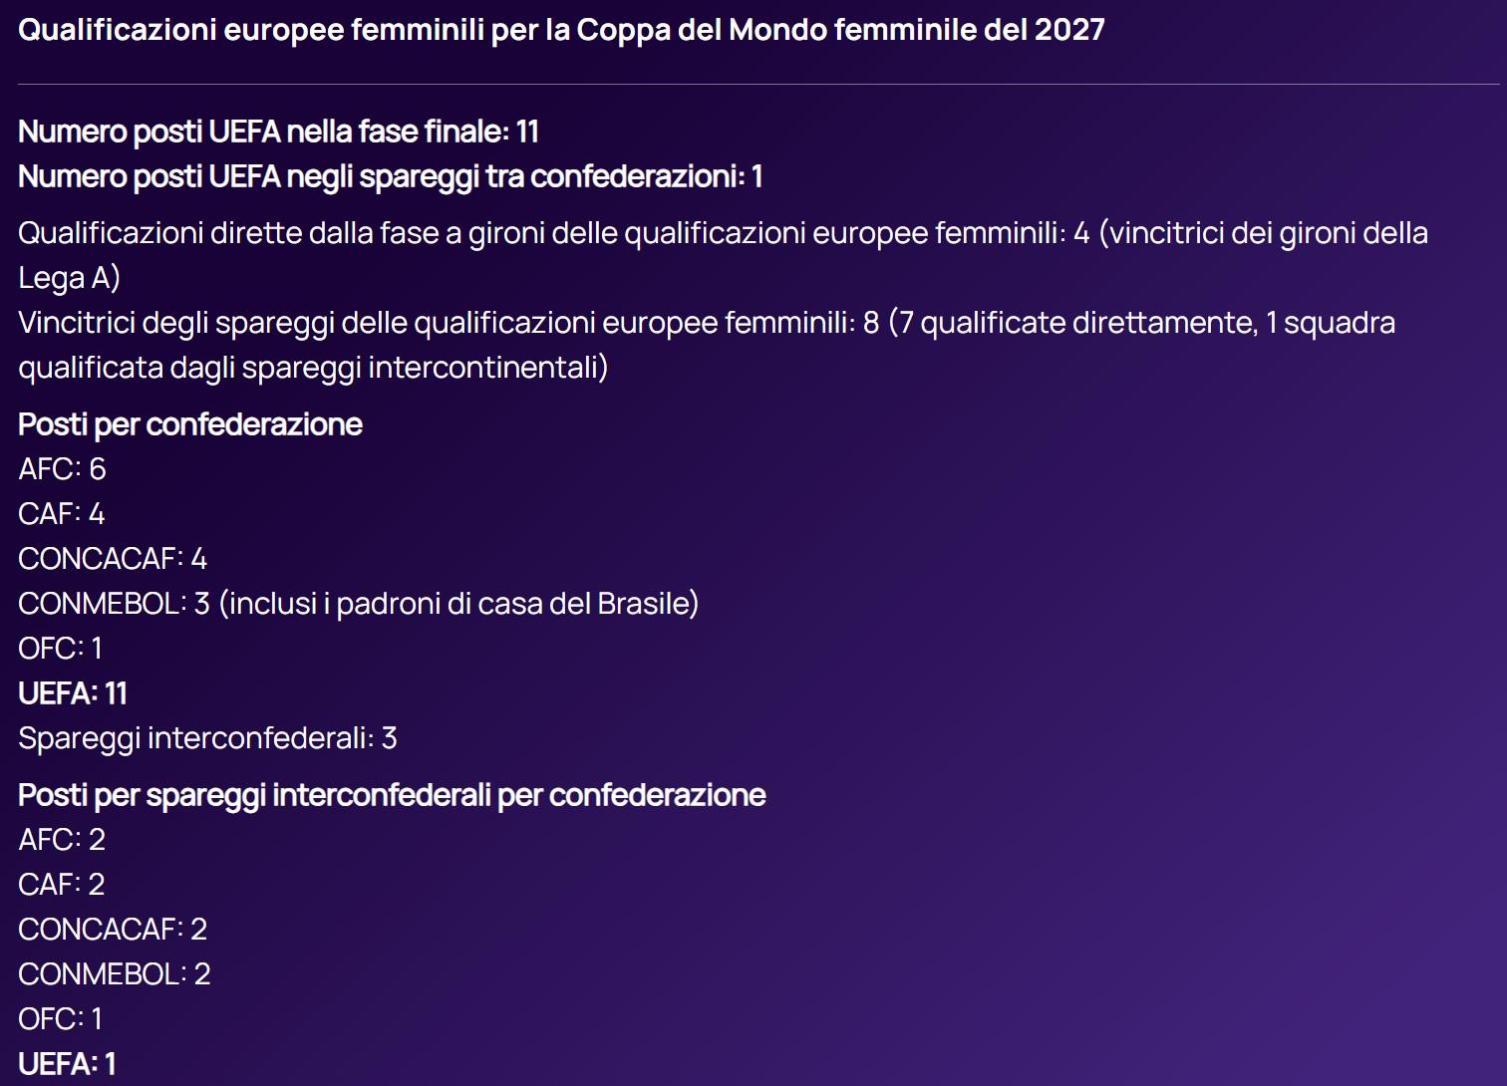The width and height of the screenshot is (1507, 1086).
Task: Click the "CAF: 4" line
Action: pos(61,514)
